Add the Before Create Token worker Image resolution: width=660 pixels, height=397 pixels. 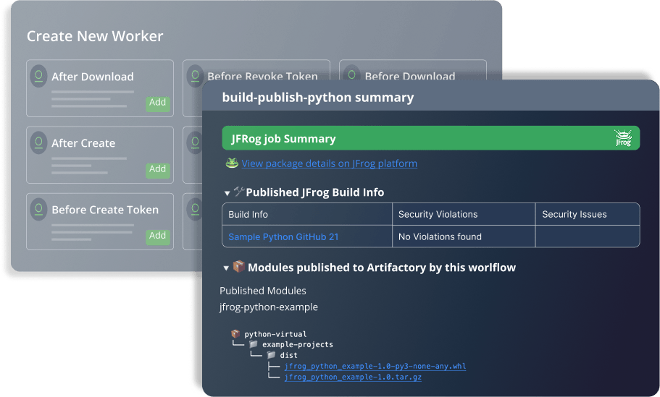(x=158, y=236)
